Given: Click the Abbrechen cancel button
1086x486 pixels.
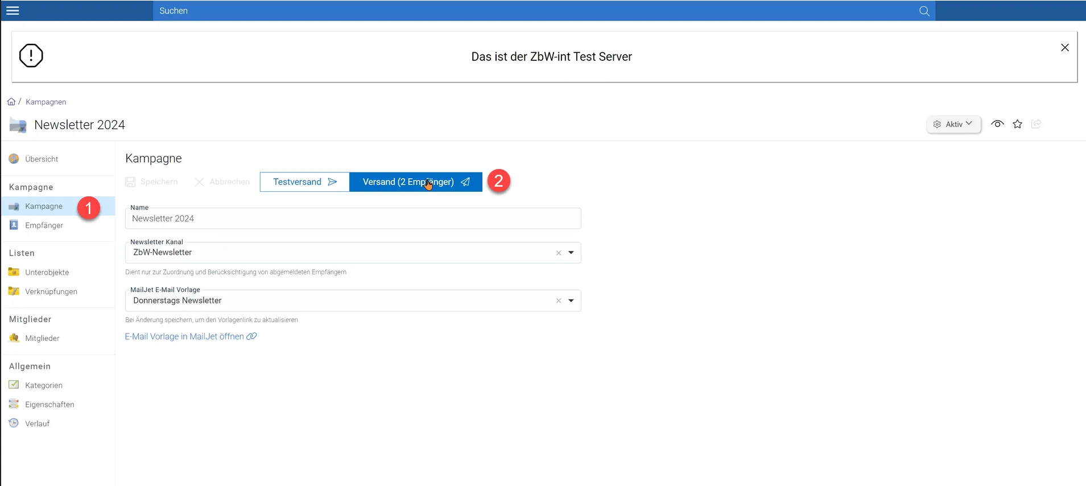Looking at the screenshot, I should tap(222, 182).
